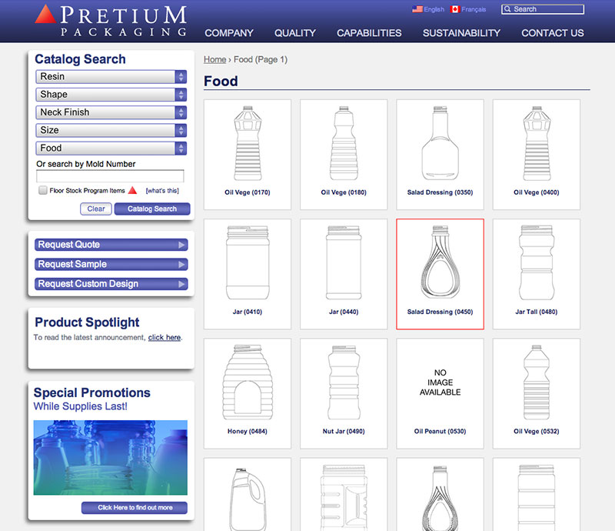Click the Pretium Packaging red triangle logo
The image size is (615, 531).
pyautogui.click(x=45, y=15)
